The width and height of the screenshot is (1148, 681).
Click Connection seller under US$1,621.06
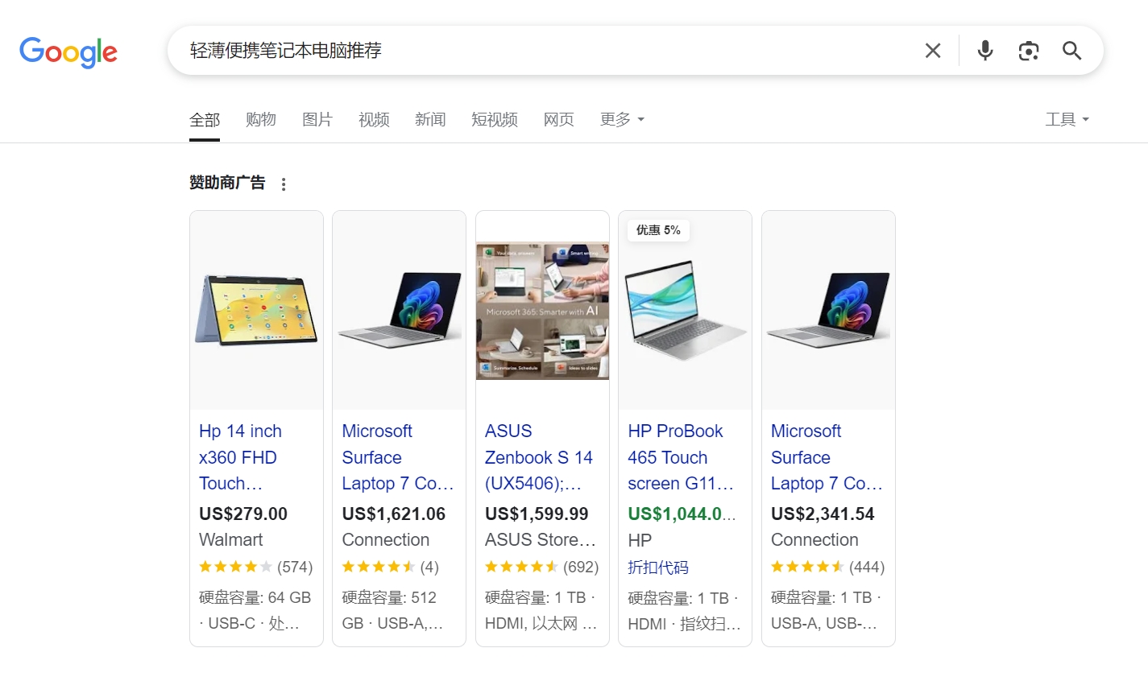pos(386,540)
